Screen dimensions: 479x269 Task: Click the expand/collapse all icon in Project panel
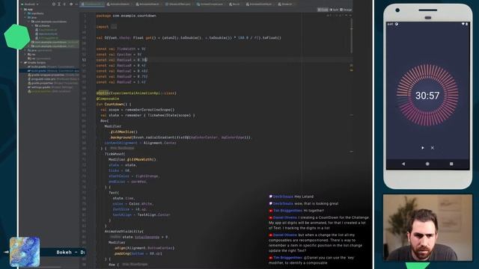(x=59, y=4)
